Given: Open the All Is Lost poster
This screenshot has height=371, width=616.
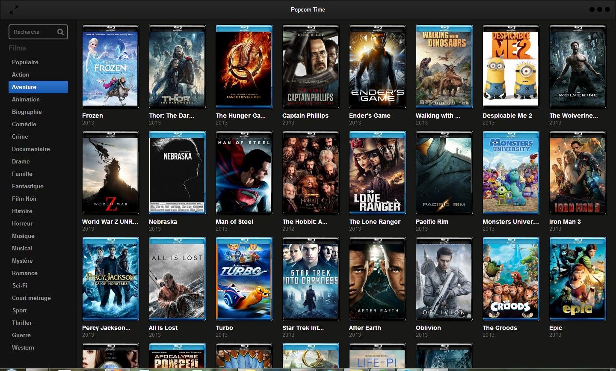Looking at the screenshot, I should [x=177, y=279].
